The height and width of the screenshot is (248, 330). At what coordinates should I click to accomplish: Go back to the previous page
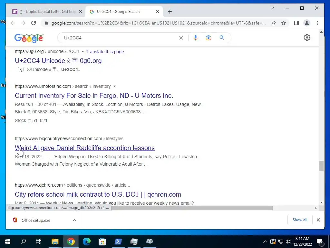(x=13, y=23)
